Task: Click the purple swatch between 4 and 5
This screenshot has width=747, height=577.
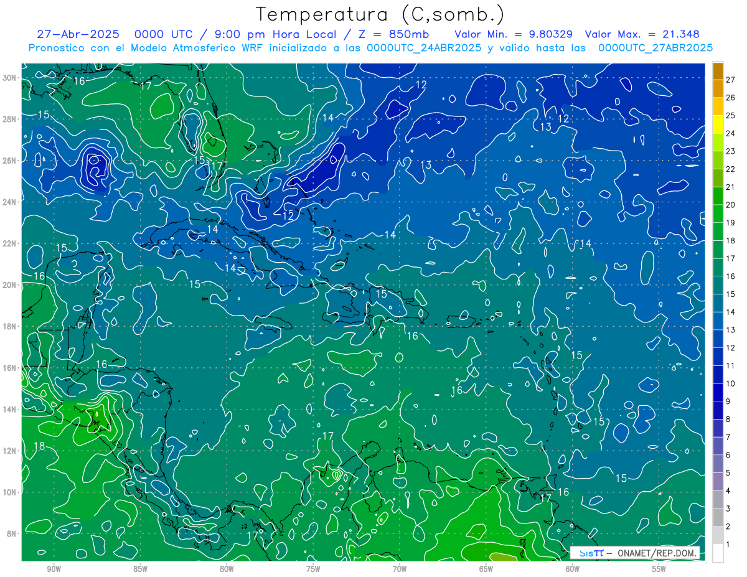Action: pyautogui.click(x=718, y=482)
